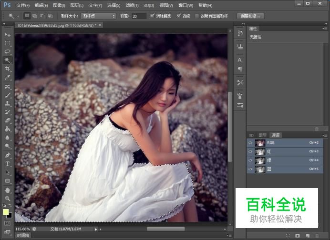The height and width of the screenshot is (240, 330).
Task: Switch to the 图层 panel tab
Action: (x=263, y=135)
